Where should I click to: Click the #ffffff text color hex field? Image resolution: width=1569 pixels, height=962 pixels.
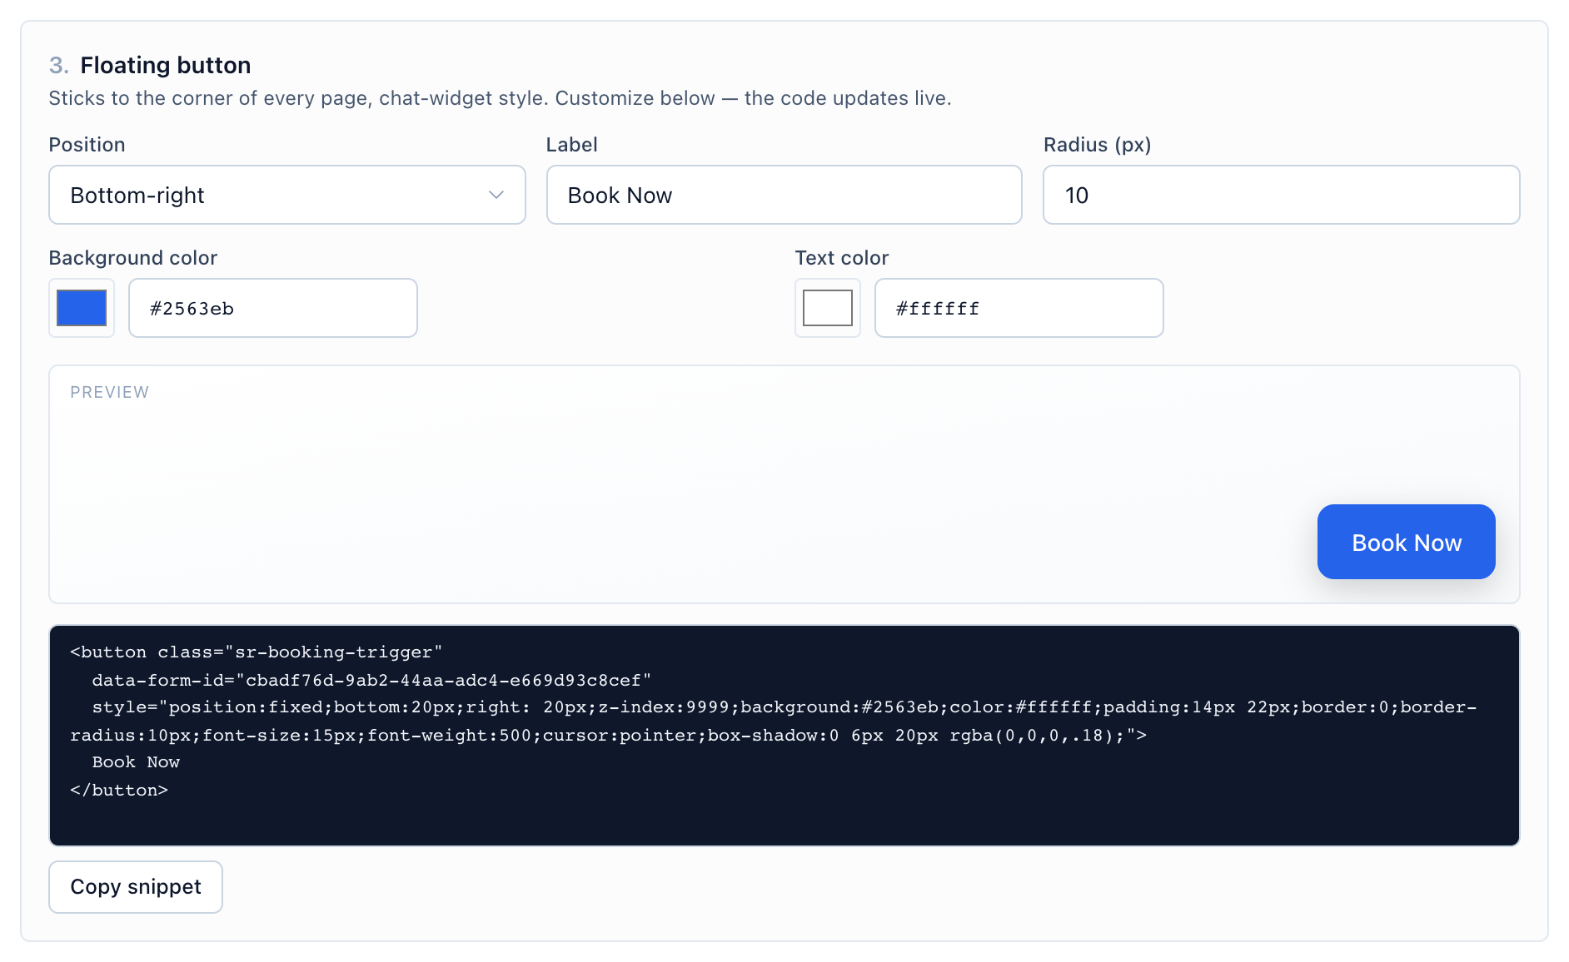coord(1019,308)
